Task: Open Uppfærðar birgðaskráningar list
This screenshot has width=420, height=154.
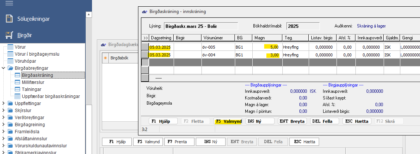Action: (x=51, y=96)
